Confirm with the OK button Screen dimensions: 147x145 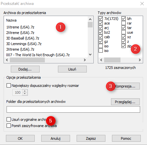click(x=20, y=138)
